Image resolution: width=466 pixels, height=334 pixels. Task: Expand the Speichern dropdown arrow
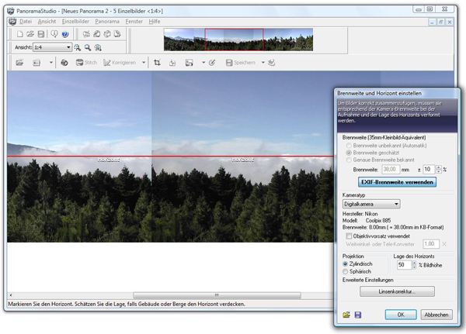(x=263, y=63)
